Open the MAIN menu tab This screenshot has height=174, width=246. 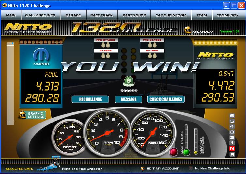click(x=11, y=15)
